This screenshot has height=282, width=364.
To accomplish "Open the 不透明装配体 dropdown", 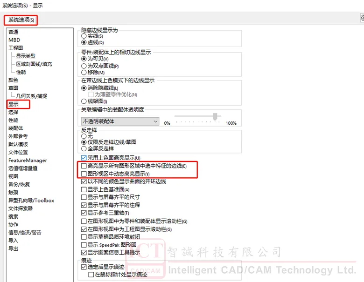I will (120, 121).
